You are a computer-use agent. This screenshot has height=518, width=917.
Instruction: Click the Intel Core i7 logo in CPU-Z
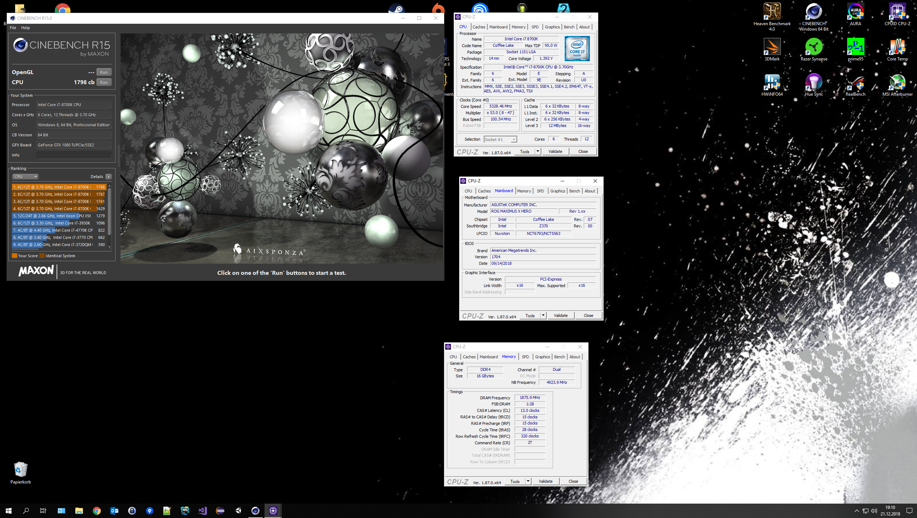click(x=577, y=49)
